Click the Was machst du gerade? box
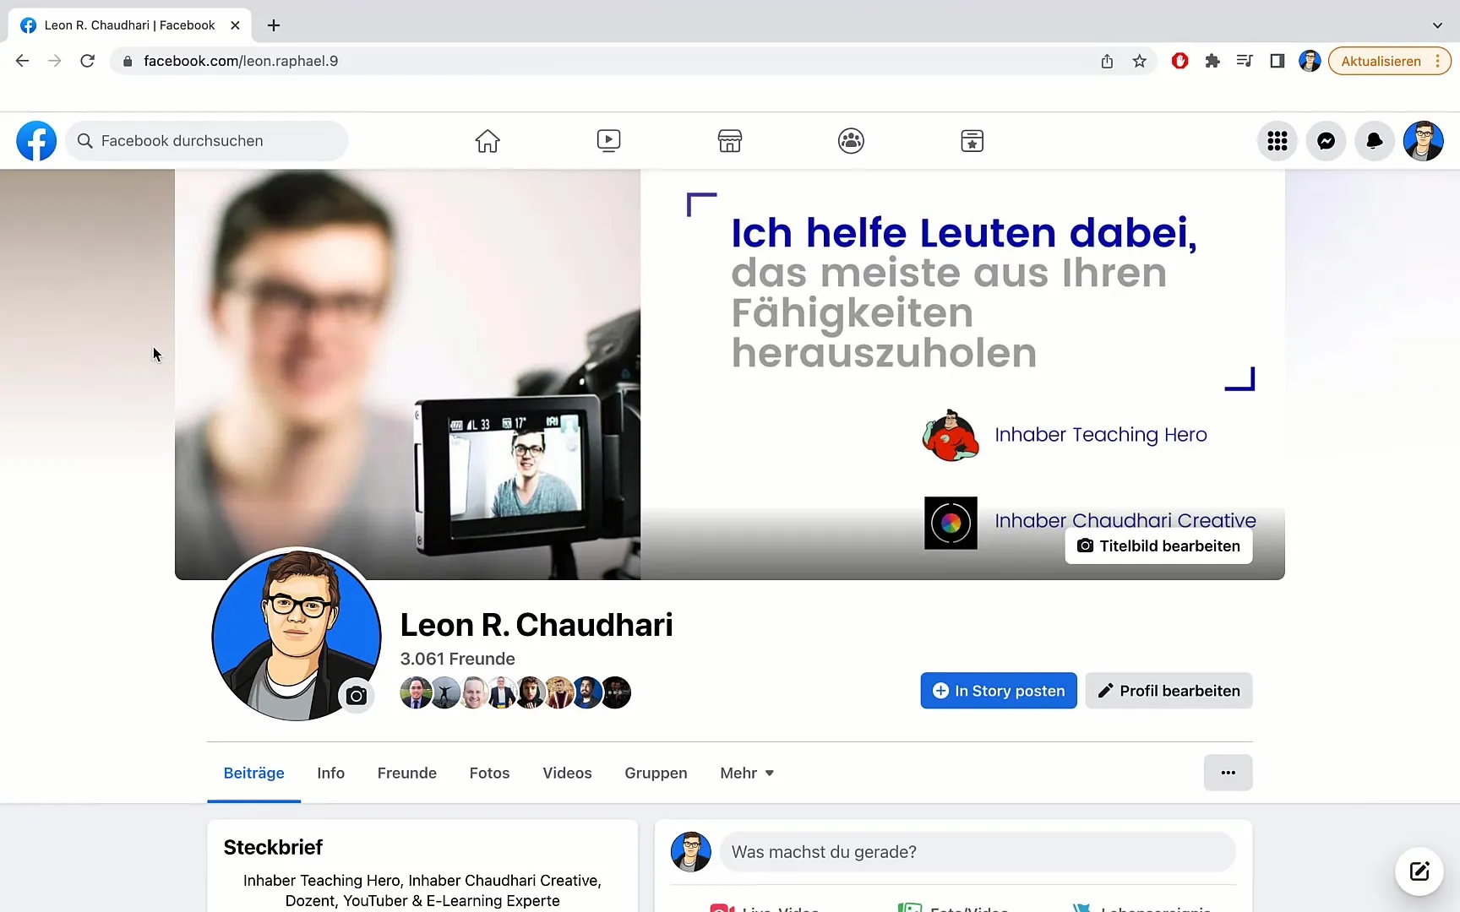The width and height of the screenshot is (1460, 912). pos(978,852)
